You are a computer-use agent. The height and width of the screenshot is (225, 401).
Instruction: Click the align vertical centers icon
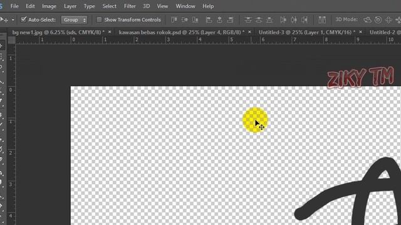[x=185, y=19]
